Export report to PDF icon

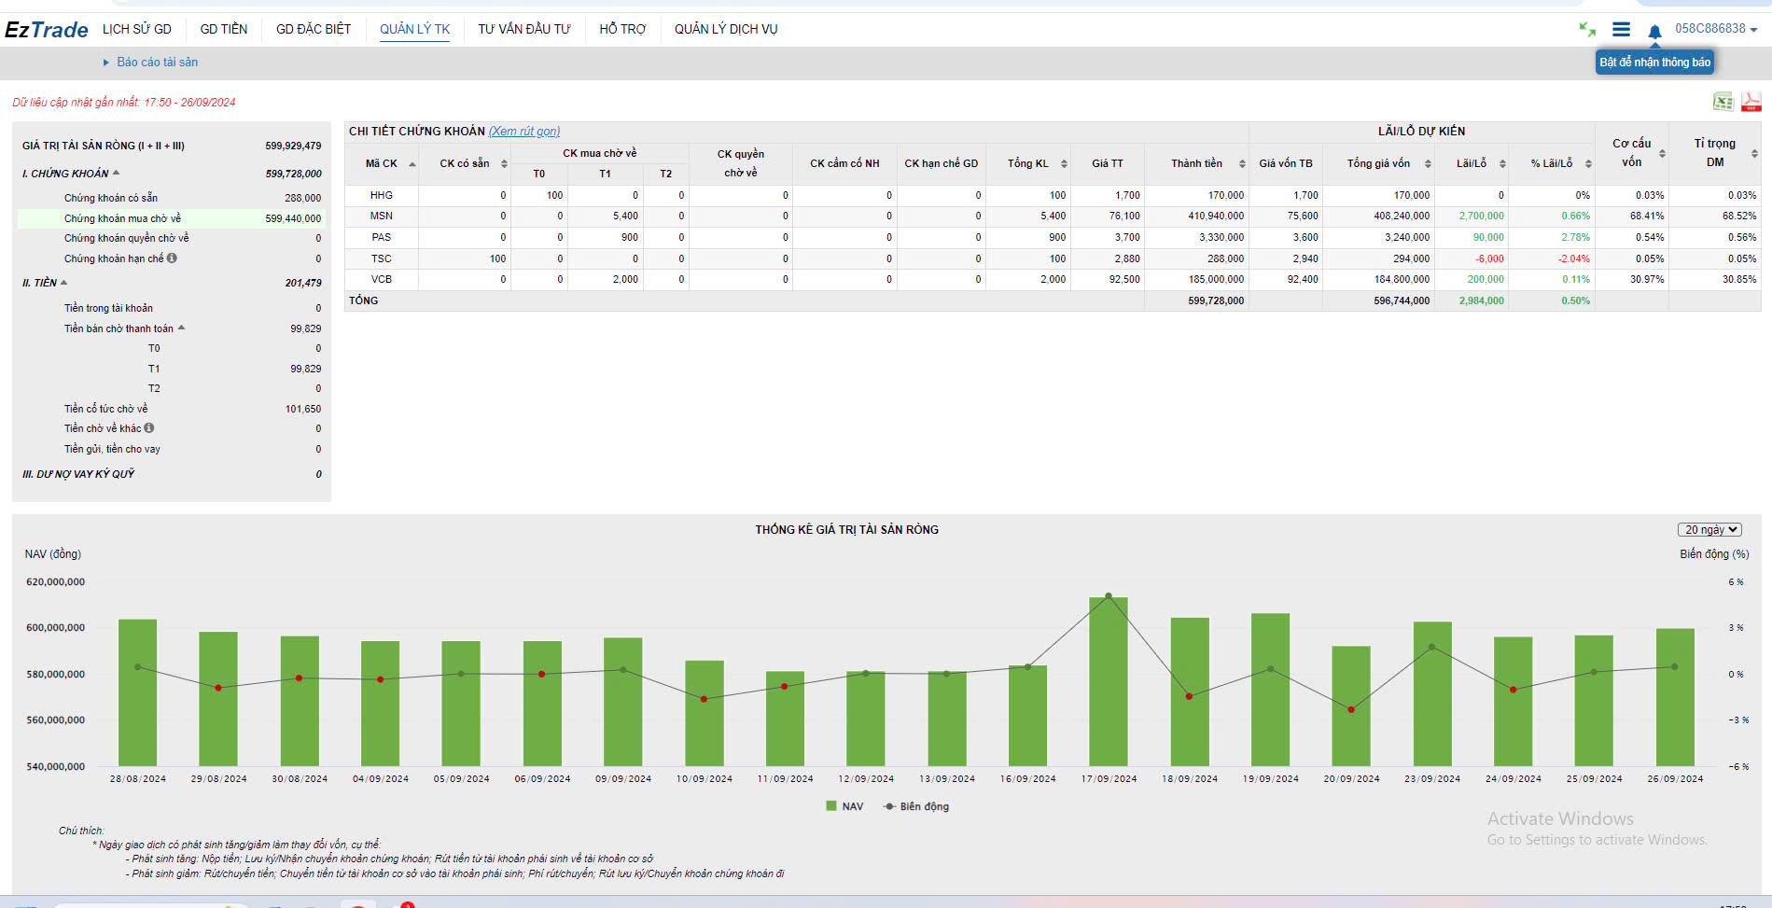[x=1751, y=102]
